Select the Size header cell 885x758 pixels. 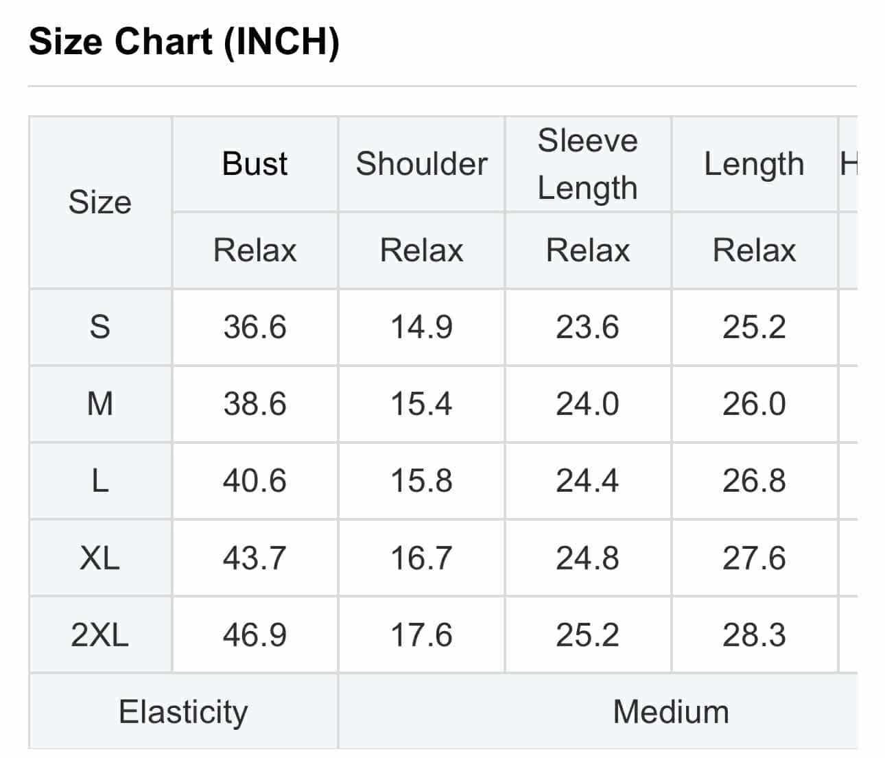pyautogui.click(x=100, y=202)
